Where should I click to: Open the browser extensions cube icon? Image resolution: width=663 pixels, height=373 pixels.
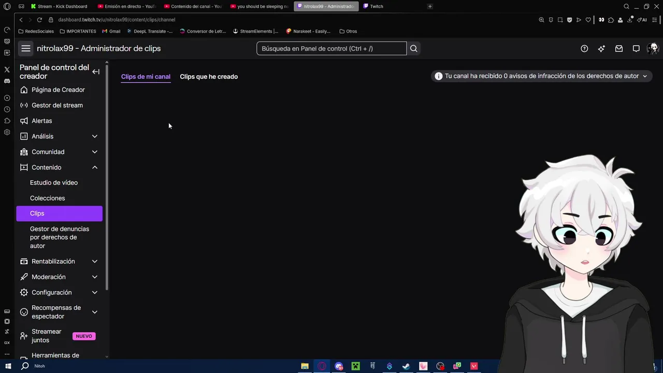pyautogui.click(x=611, y=20)
